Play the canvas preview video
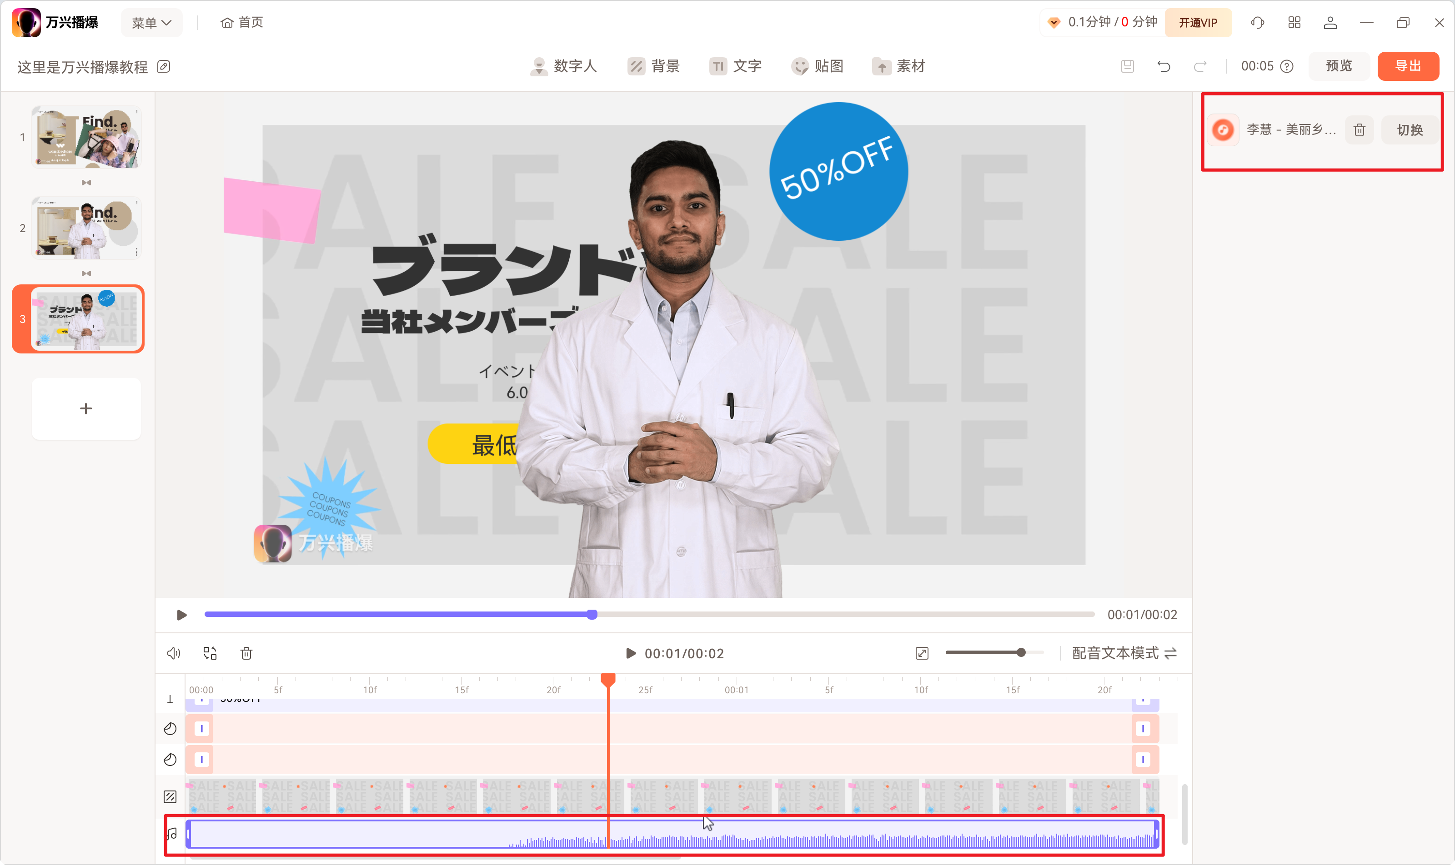Viewport: 1455px width, 865px height. (x=181, y=615)
